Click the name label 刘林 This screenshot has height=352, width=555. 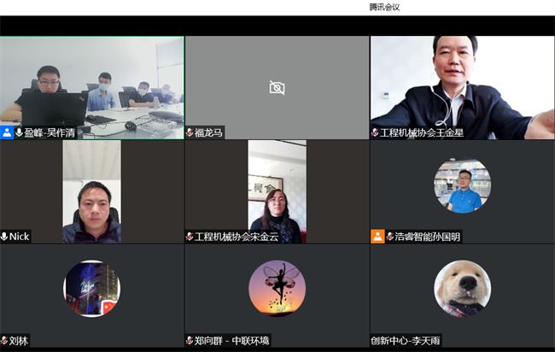[x=19, y=341]
